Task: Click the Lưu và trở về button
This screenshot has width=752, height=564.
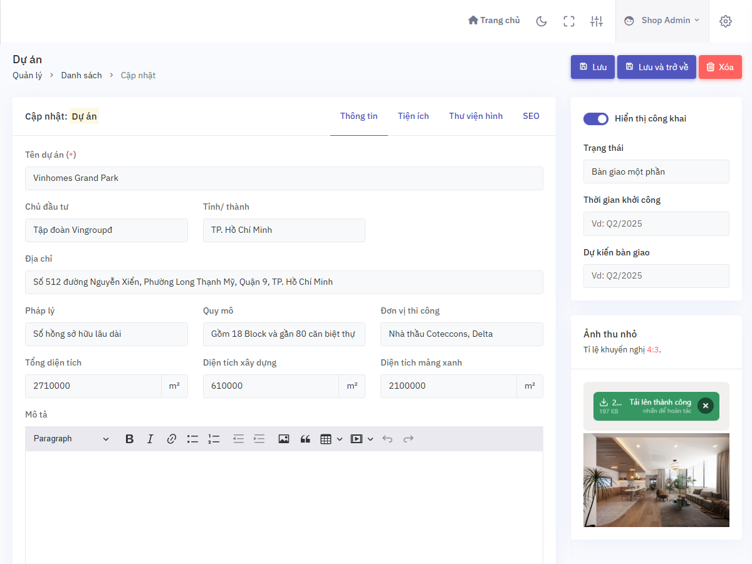Action: pos(656,67)
